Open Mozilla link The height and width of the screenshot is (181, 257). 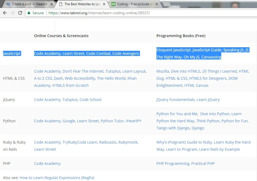click(163, 71)
